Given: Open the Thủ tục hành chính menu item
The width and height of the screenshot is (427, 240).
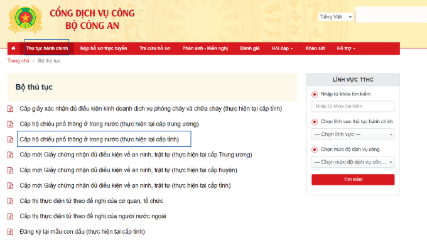Looking at the screenshot, I should (46, 48).
